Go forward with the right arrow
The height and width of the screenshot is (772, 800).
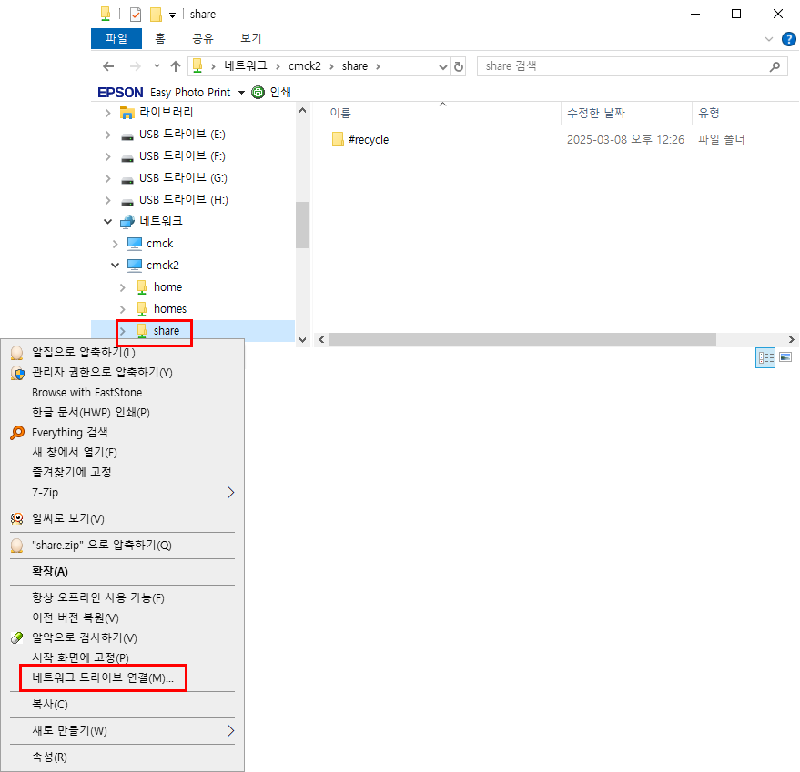pos(135,66)
